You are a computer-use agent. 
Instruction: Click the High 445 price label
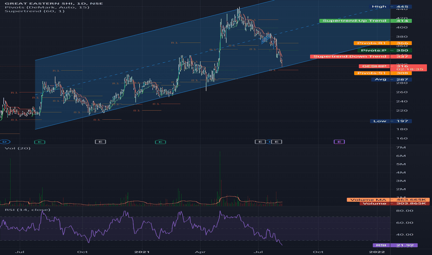point(391,6)
